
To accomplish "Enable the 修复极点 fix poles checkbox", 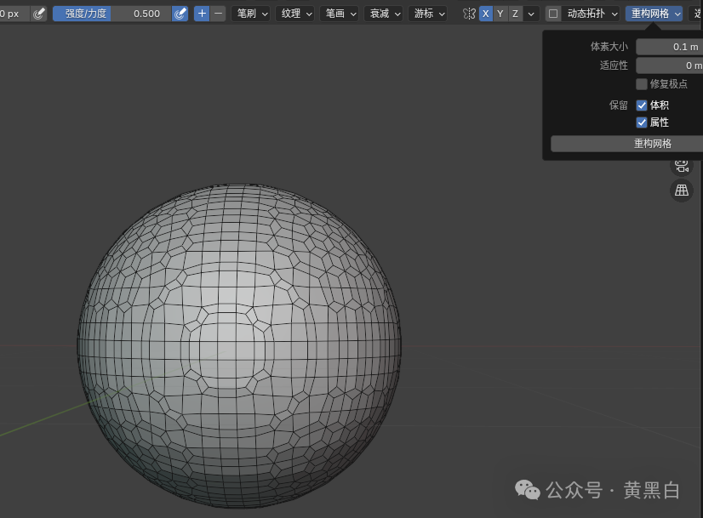I will pos(642,84).
